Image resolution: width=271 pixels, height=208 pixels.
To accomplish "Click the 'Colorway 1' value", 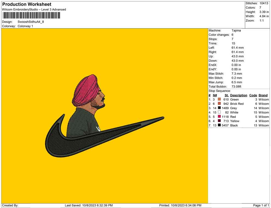I will 25,26.
